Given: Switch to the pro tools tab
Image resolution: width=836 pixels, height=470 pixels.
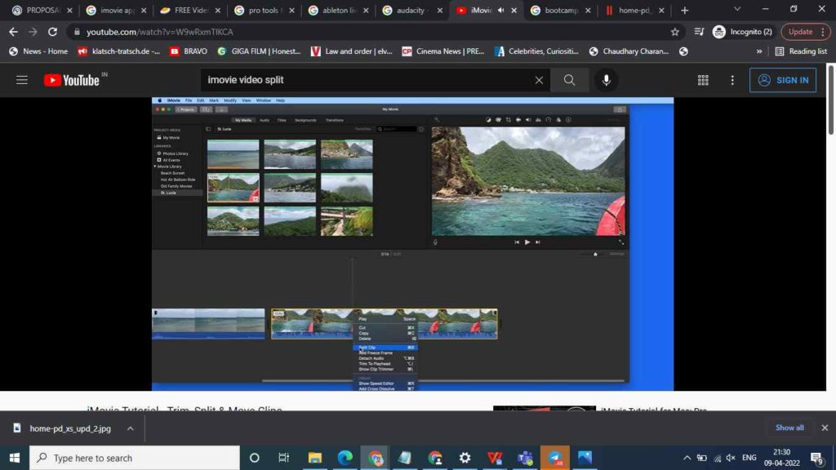Looking at the screenshot, I should (x=265, y=10).
